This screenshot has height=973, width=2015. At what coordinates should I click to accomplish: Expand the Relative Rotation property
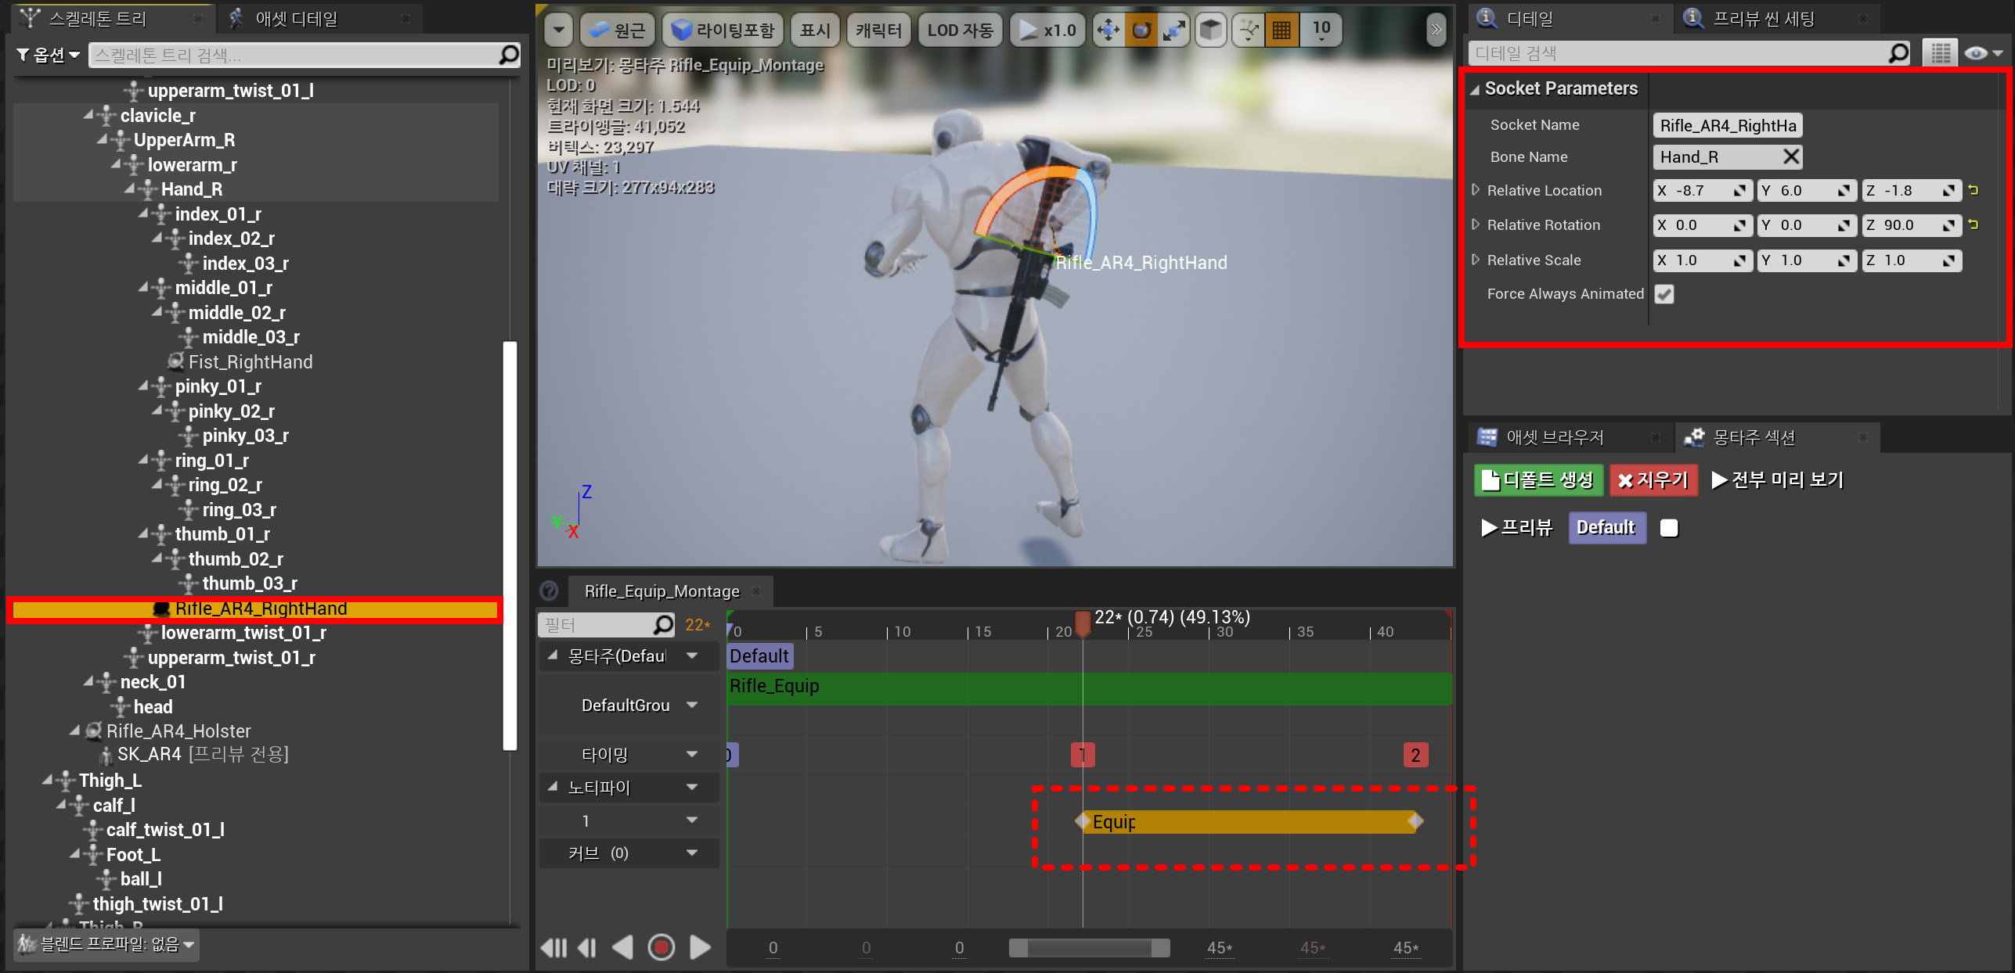[x=1476, y=224]
